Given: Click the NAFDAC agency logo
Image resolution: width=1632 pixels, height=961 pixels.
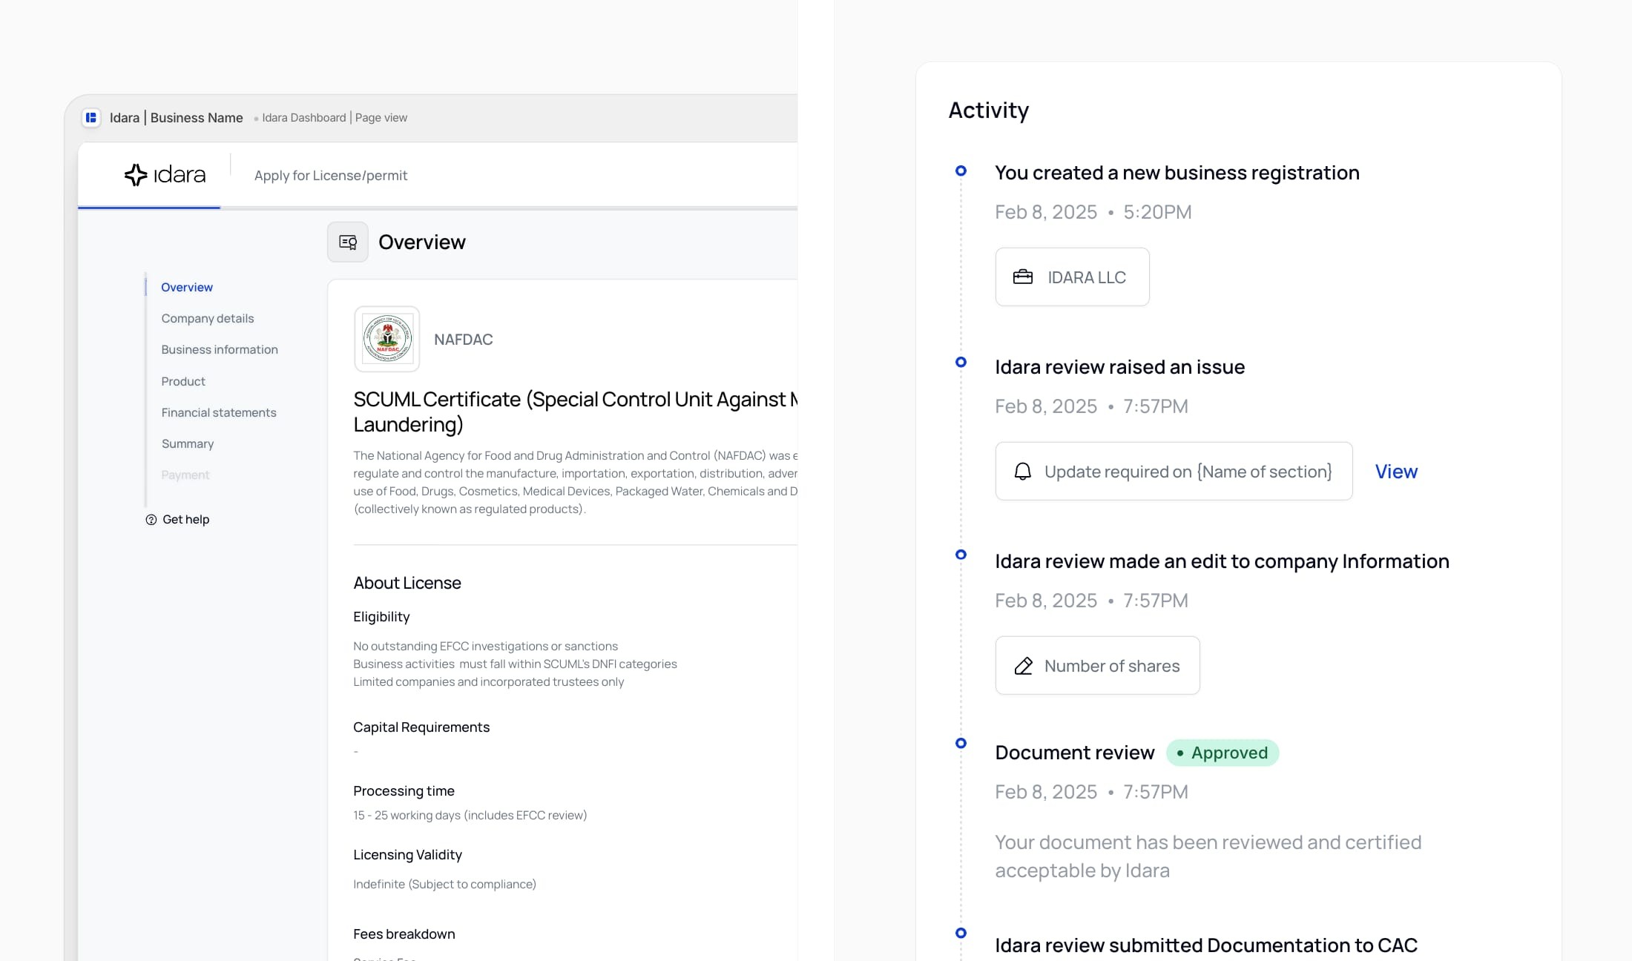Looking at the screenshot, I should [x=387, y=339].
